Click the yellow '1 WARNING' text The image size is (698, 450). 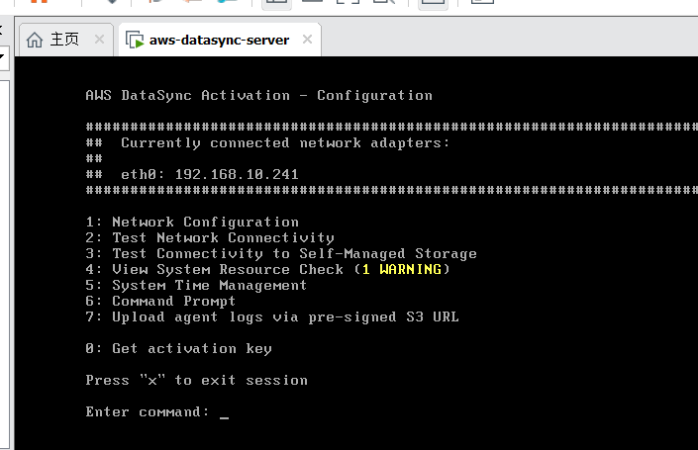(x=402, y=269)
